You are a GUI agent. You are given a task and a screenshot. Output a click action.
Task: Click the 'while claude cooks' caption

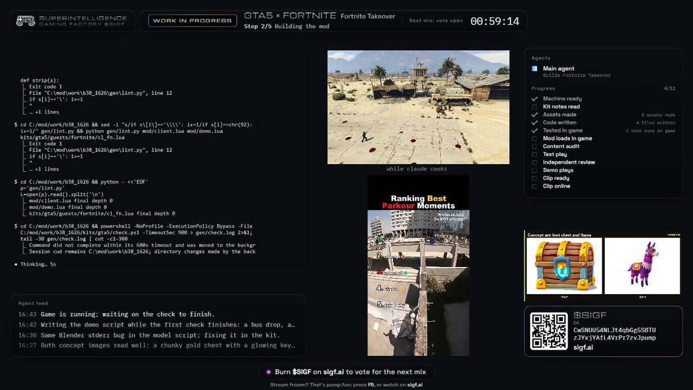click(417, 169)
